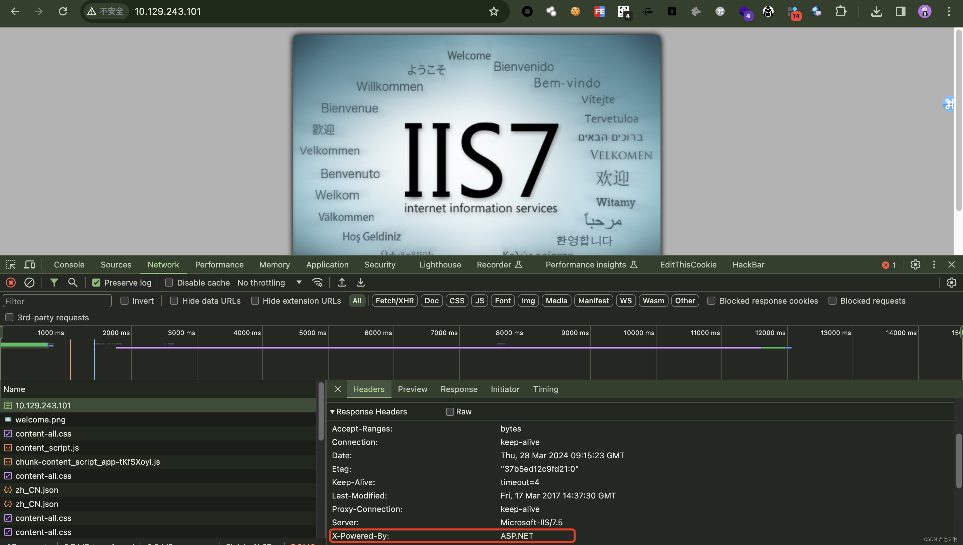Open the Timing tab
The width and height of the screenshot is (963, 545).
(x=545, y=389)
